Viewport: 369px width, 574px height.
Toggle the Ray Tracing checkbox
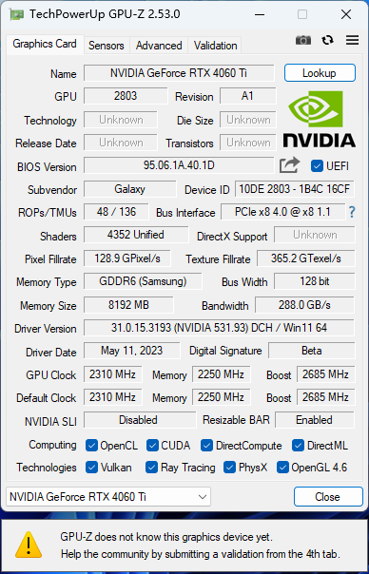click(152, 468)
